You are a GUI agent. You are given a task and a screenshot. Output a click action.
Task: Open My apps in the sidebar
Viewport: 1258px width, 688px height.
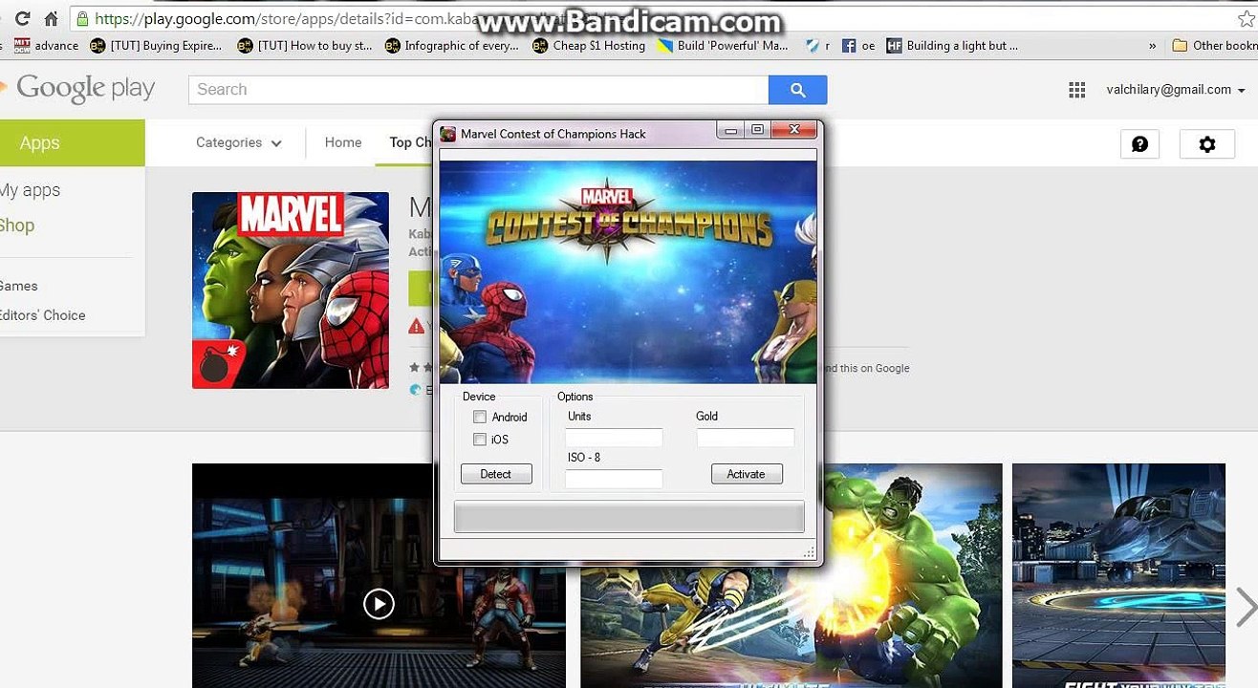click(31, 190)
